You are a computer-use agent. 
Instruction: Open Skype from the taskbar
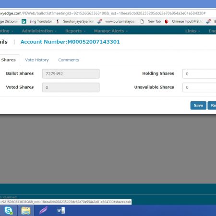click(x=9, y=210)
